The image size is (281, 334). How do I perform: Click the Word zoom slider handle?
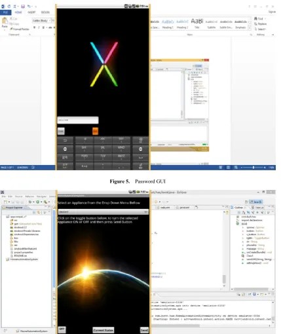click(x=253, y=168)
